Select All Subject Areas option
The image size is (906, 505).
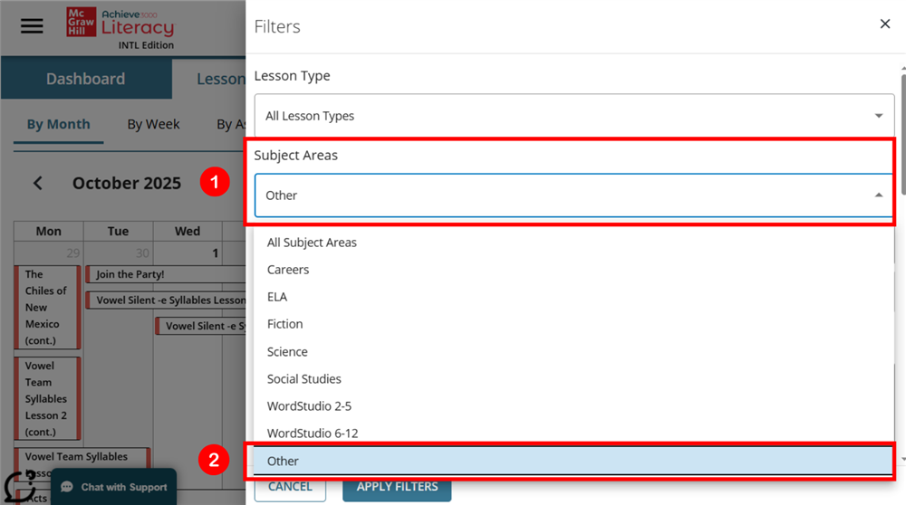[x=312, y=243]
